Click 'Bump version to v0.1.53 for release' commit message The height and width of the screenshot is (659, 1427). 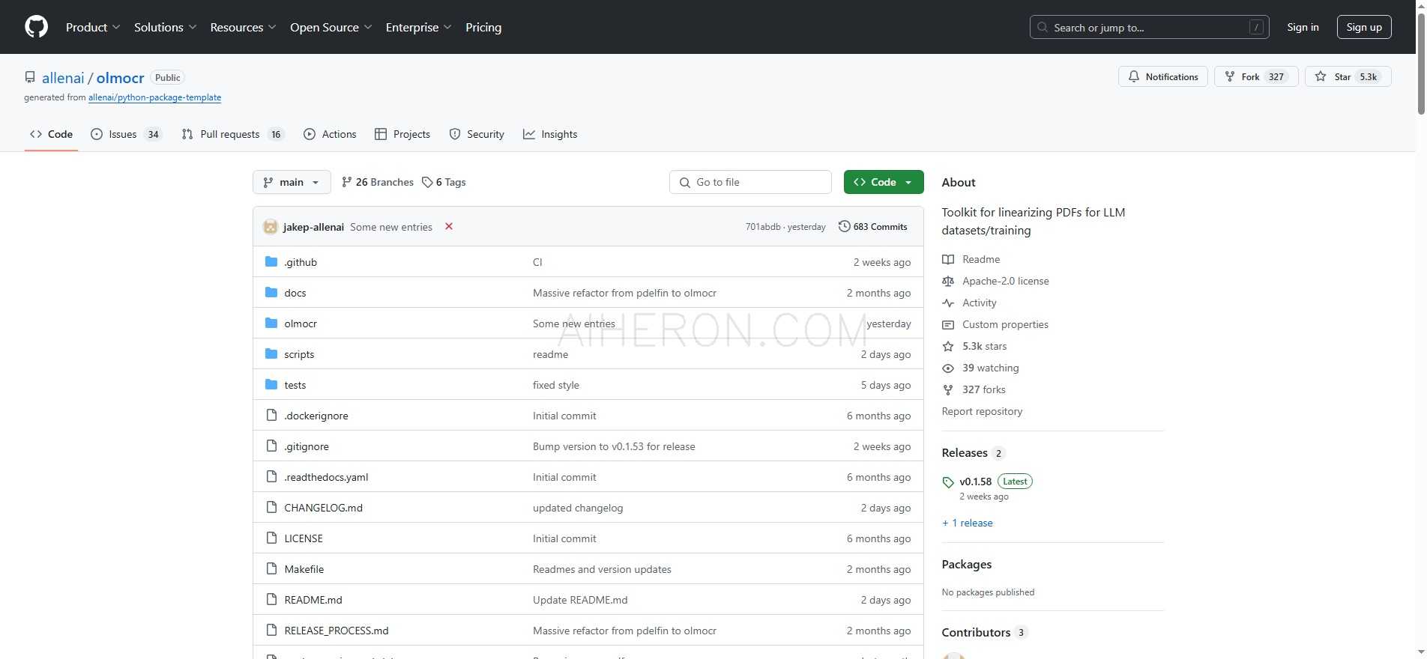click(614, 446)
